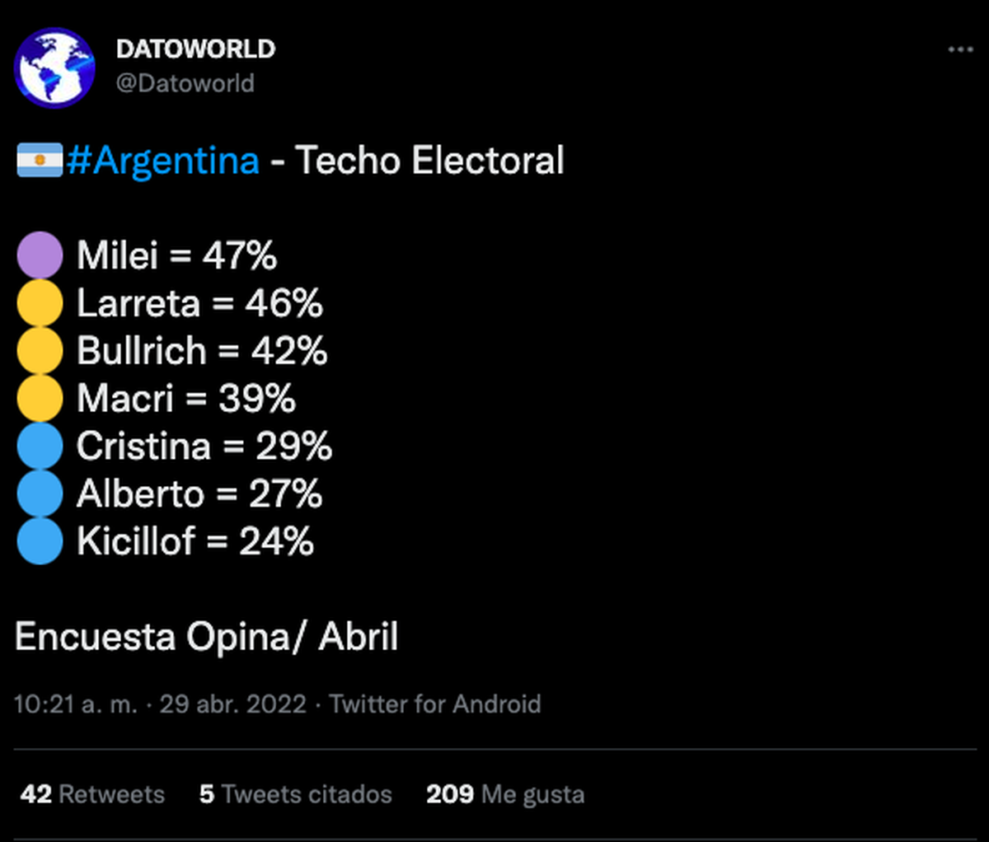Select the DATOWORLD display name
This screenshot has width=989, height=842.
198,49
